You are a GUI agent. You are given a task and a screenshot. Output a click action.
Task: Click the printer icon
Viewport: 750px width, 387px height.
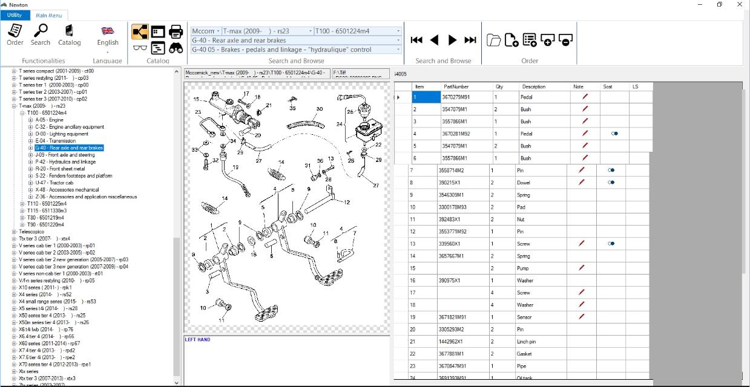click(176, 31)
